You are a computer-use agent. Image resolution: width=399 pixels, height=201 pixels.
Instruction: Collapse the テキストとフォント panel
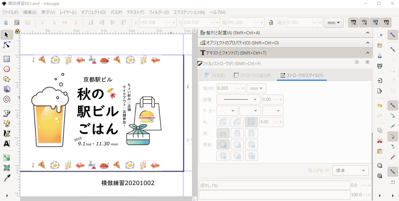click(368, 53)
